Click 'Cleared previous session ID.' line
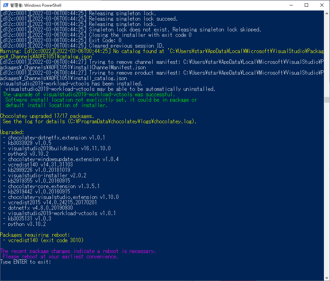The image size is (330, 281). [x=82, y=46]
